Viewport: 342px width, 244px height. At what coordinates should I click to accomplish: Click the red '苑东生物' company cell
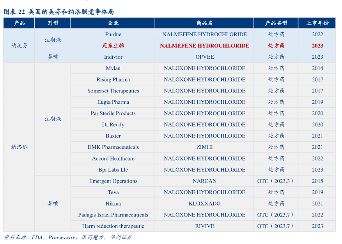[x=113, y=45]
